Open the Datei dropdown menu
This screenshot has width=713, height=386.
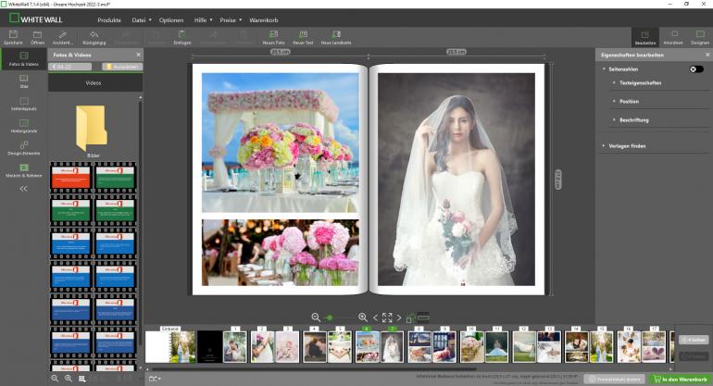142,20
